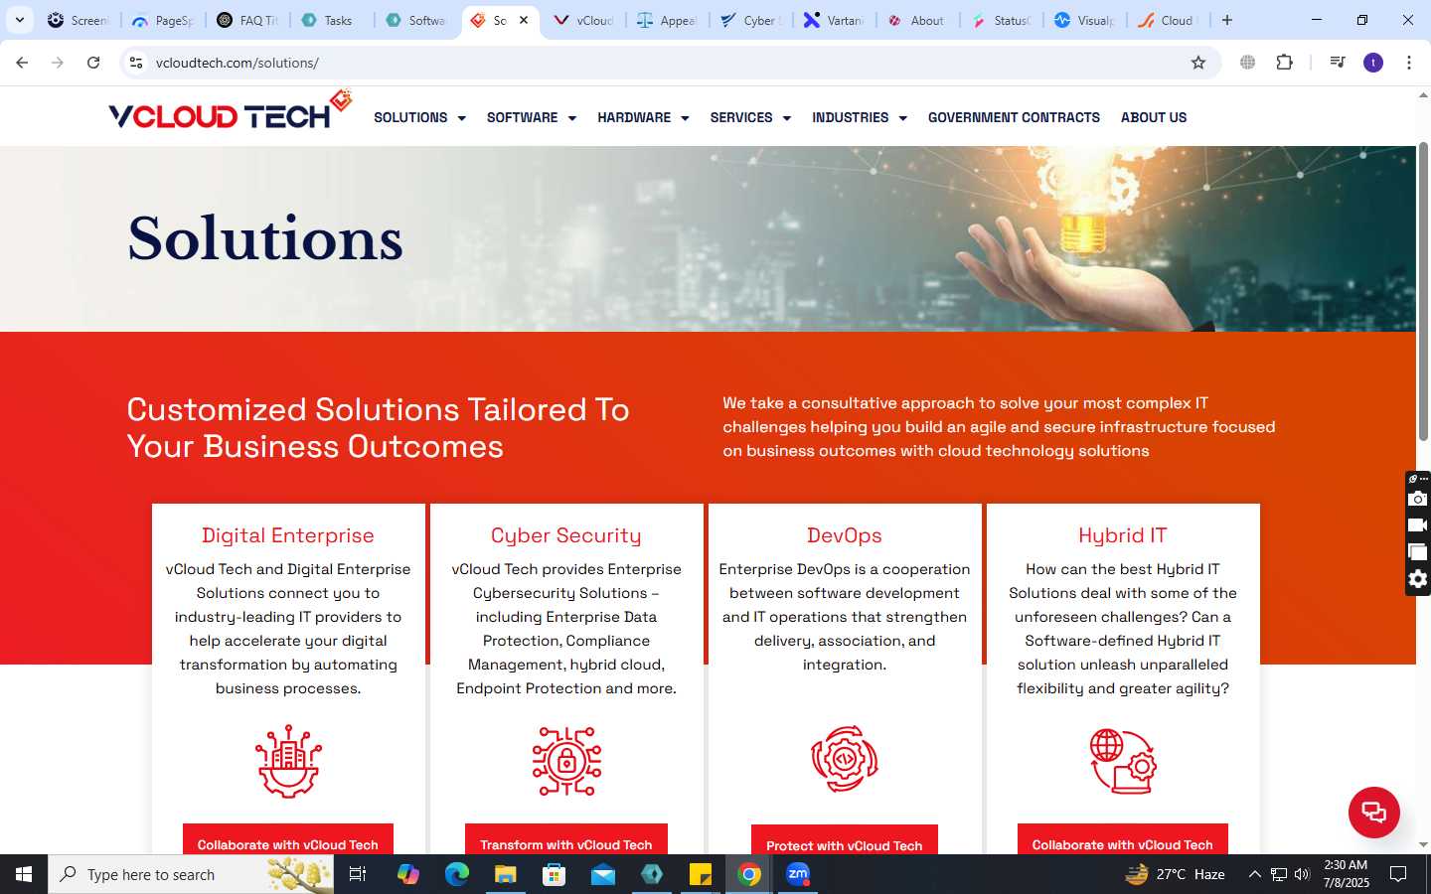Screen dimensions: 1431x894
Task: Open the ABOUT US menu item
Action: point(1154,117)
